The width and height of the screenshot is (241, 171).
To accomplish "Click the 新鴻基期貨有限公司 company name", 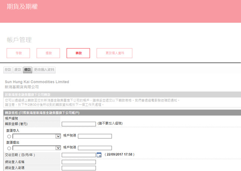I will [x=22, y=87].
